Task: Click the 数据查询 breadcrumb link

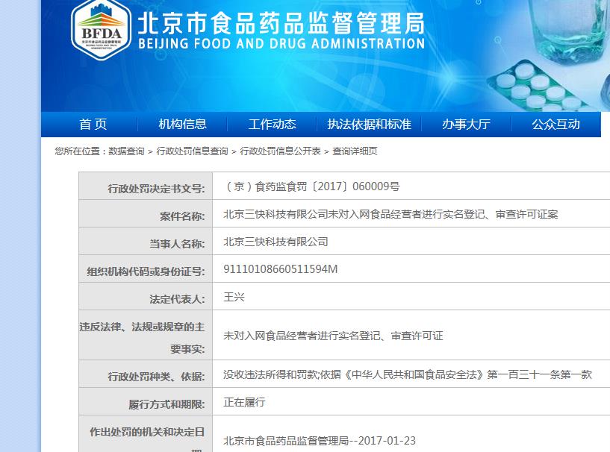Action: click(126, 151)
